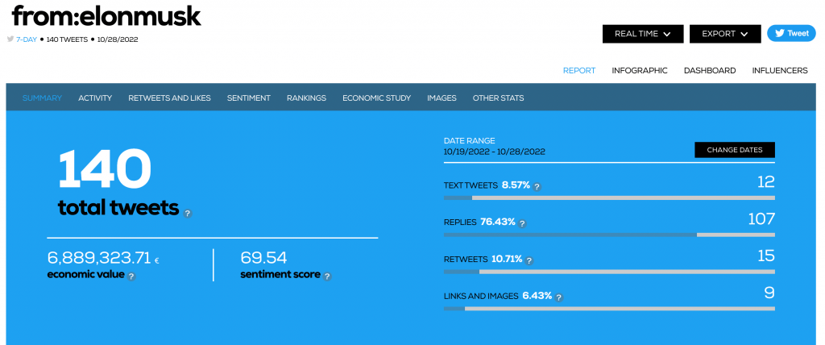Click the date range 10/19/2022 - 10/28/2022

tap(495, 152)
